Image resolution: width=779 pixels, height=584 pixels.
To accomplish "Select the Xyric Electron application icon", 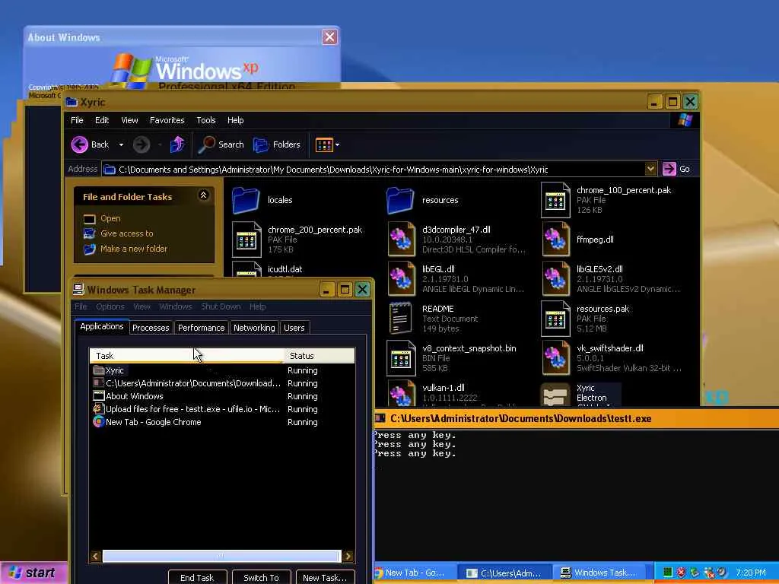I will pyautogui.click(x=555, y=395).
